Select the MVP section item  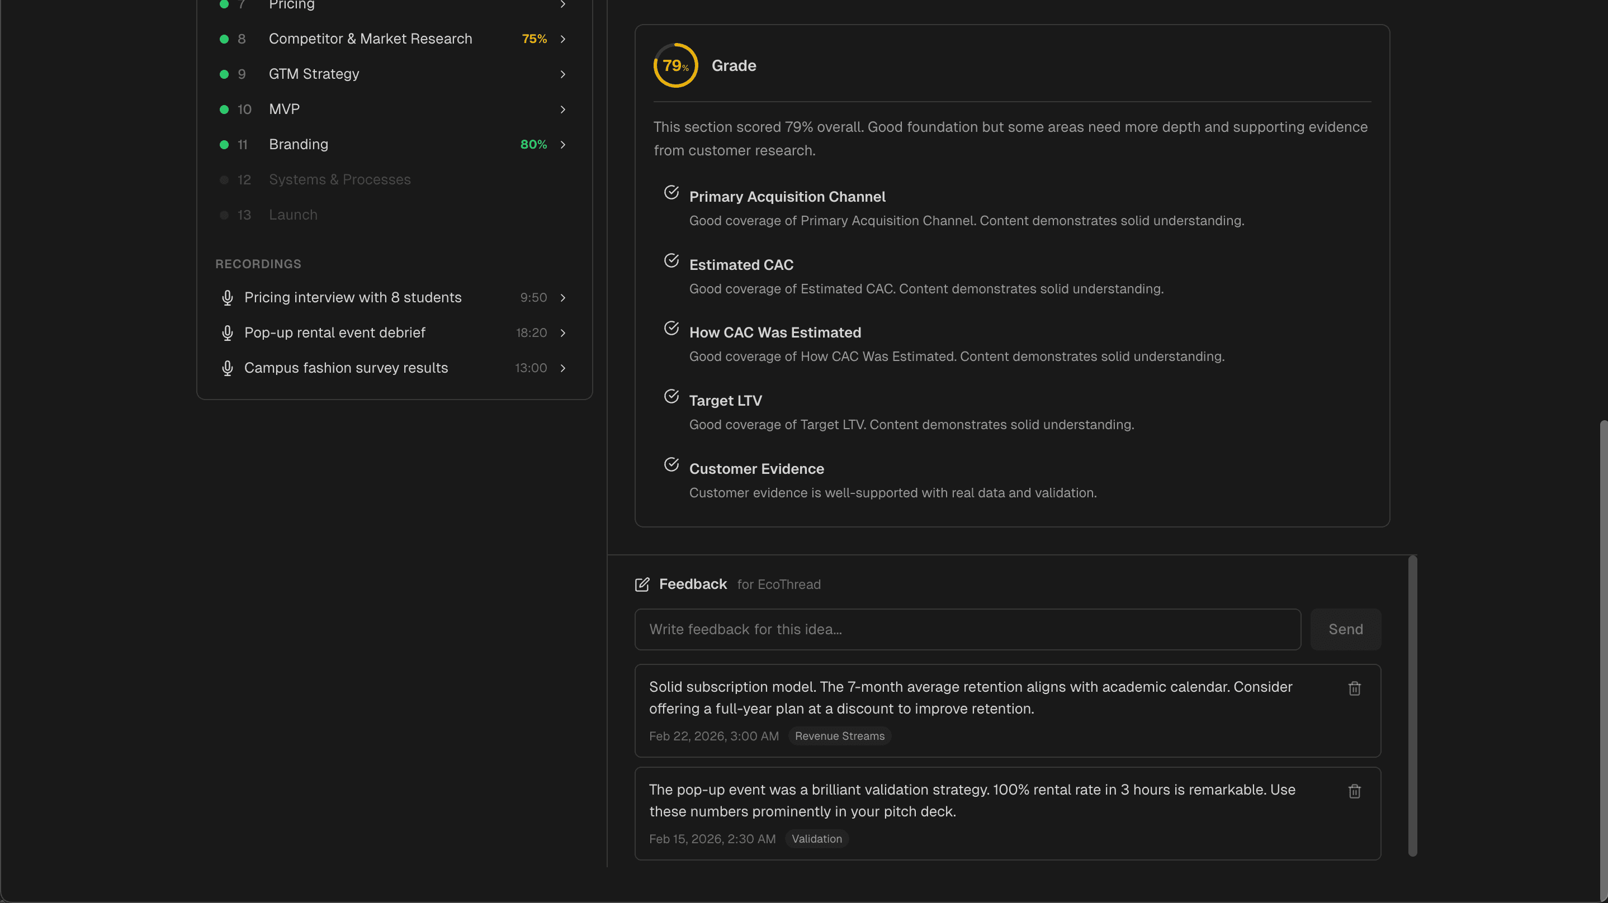pyautogui.click(x=285, y=109)
